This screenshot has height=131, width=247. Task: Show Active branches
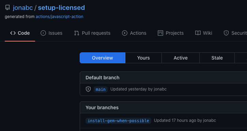(x=181, y=58)
